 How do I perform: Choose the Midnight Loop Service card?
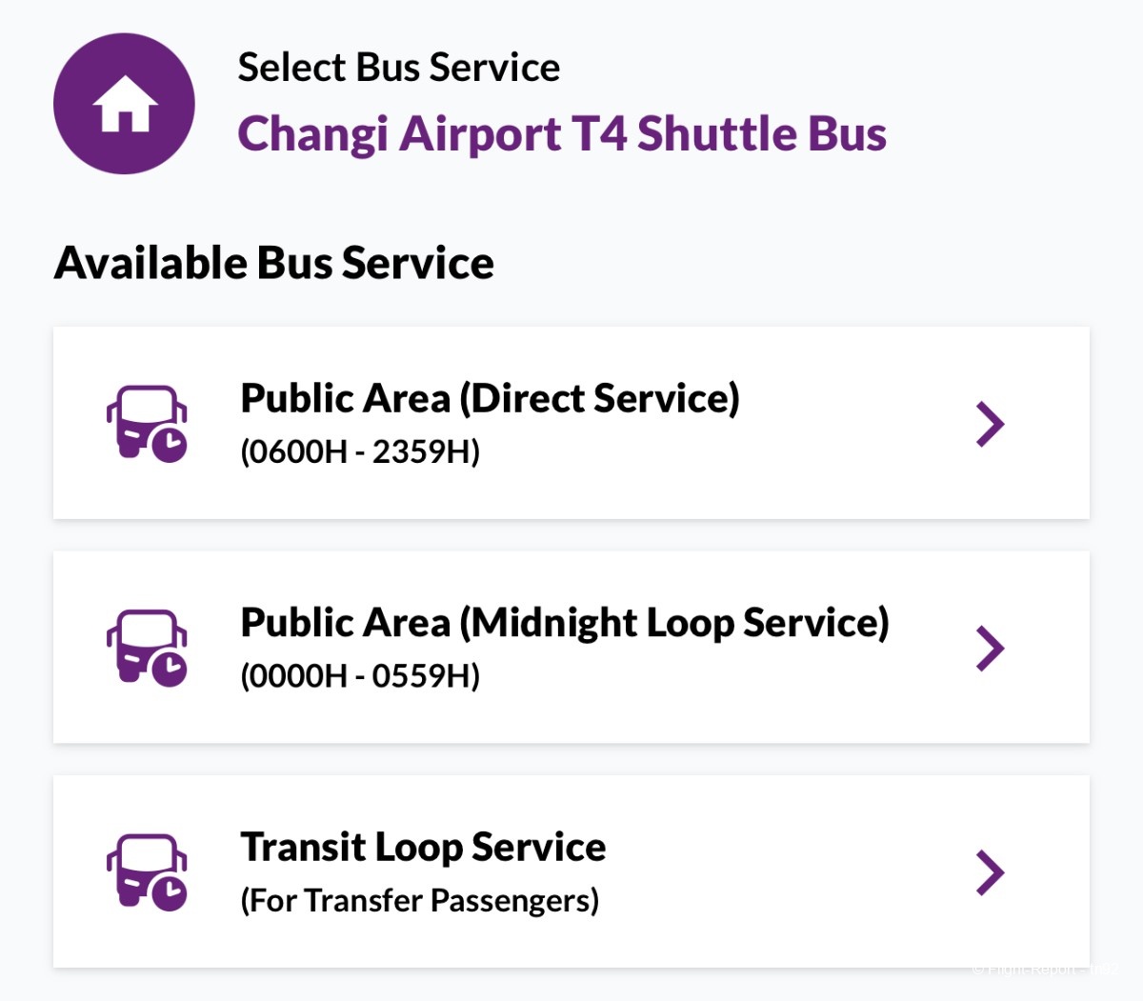(x=571, y=648)
